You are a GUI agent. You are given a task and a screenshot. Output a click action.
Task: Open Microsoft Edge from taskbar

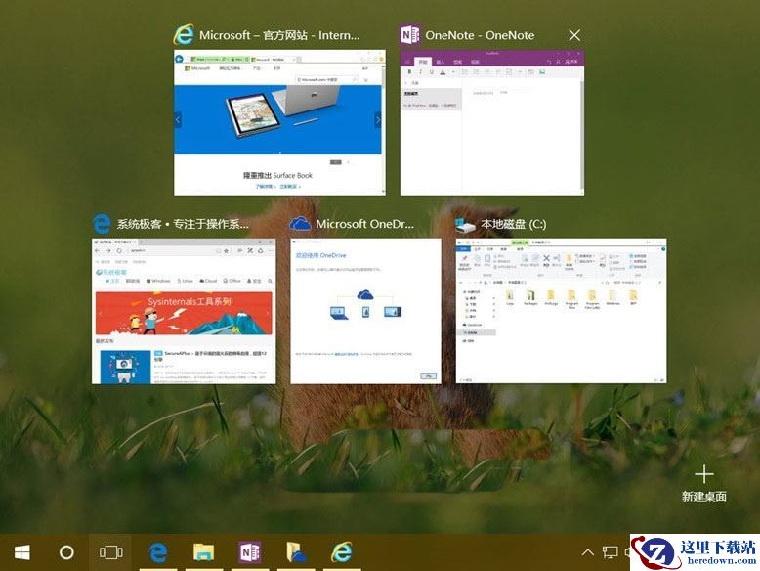(x=158, y=552)
